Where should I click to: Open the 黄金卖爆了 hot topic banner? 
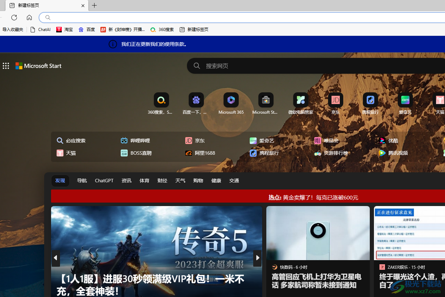click(313, 197)
